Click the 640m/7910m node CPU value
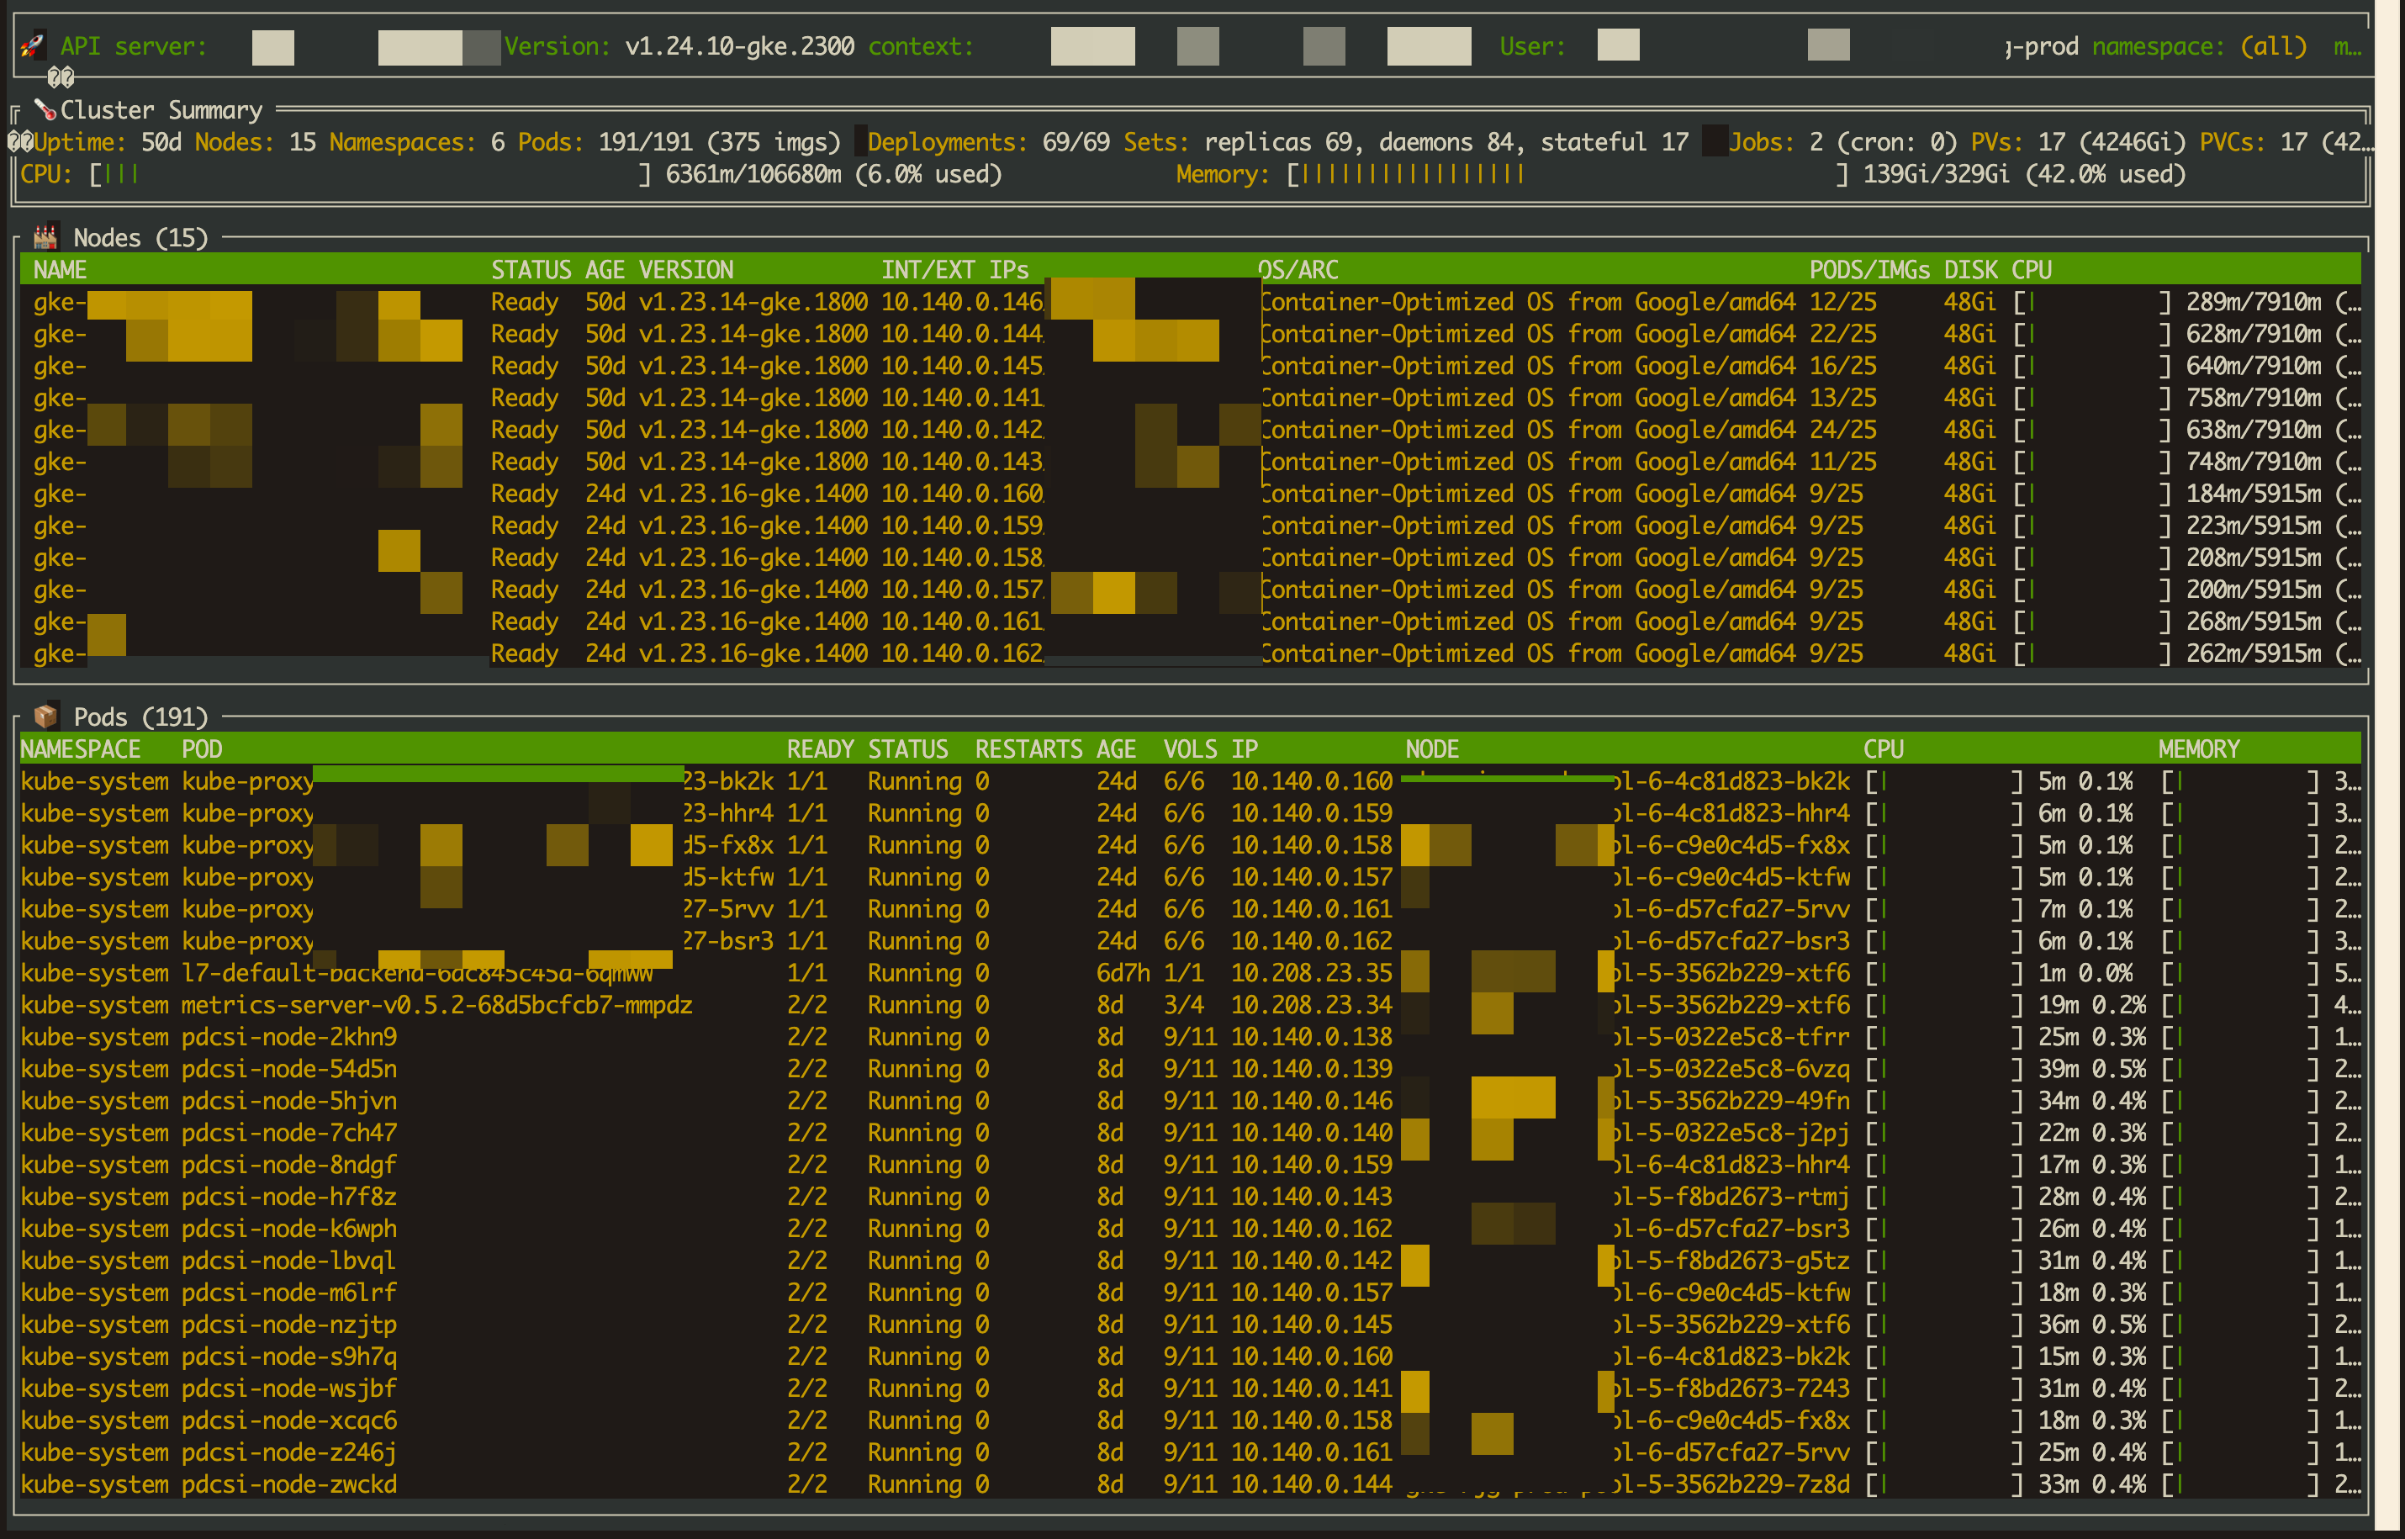 point(2253,366)
